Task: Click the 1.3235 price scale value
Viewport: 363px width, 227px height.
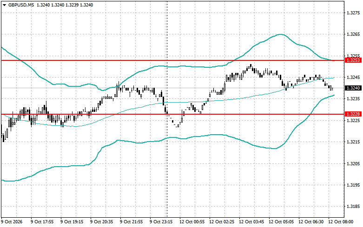Action: [354, 99]
